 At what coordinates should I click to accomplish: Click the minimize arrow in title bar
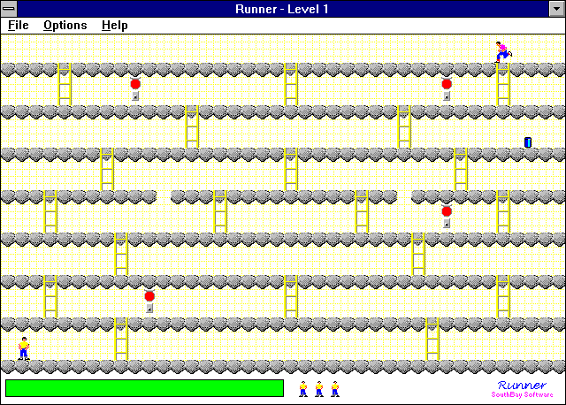pyautogui.click(x=557, y=9)
